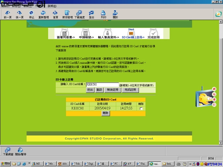The width and height of the screenshot is (223, 167).
Task: Click the smiley face tray icon
Action: (202, 164)
